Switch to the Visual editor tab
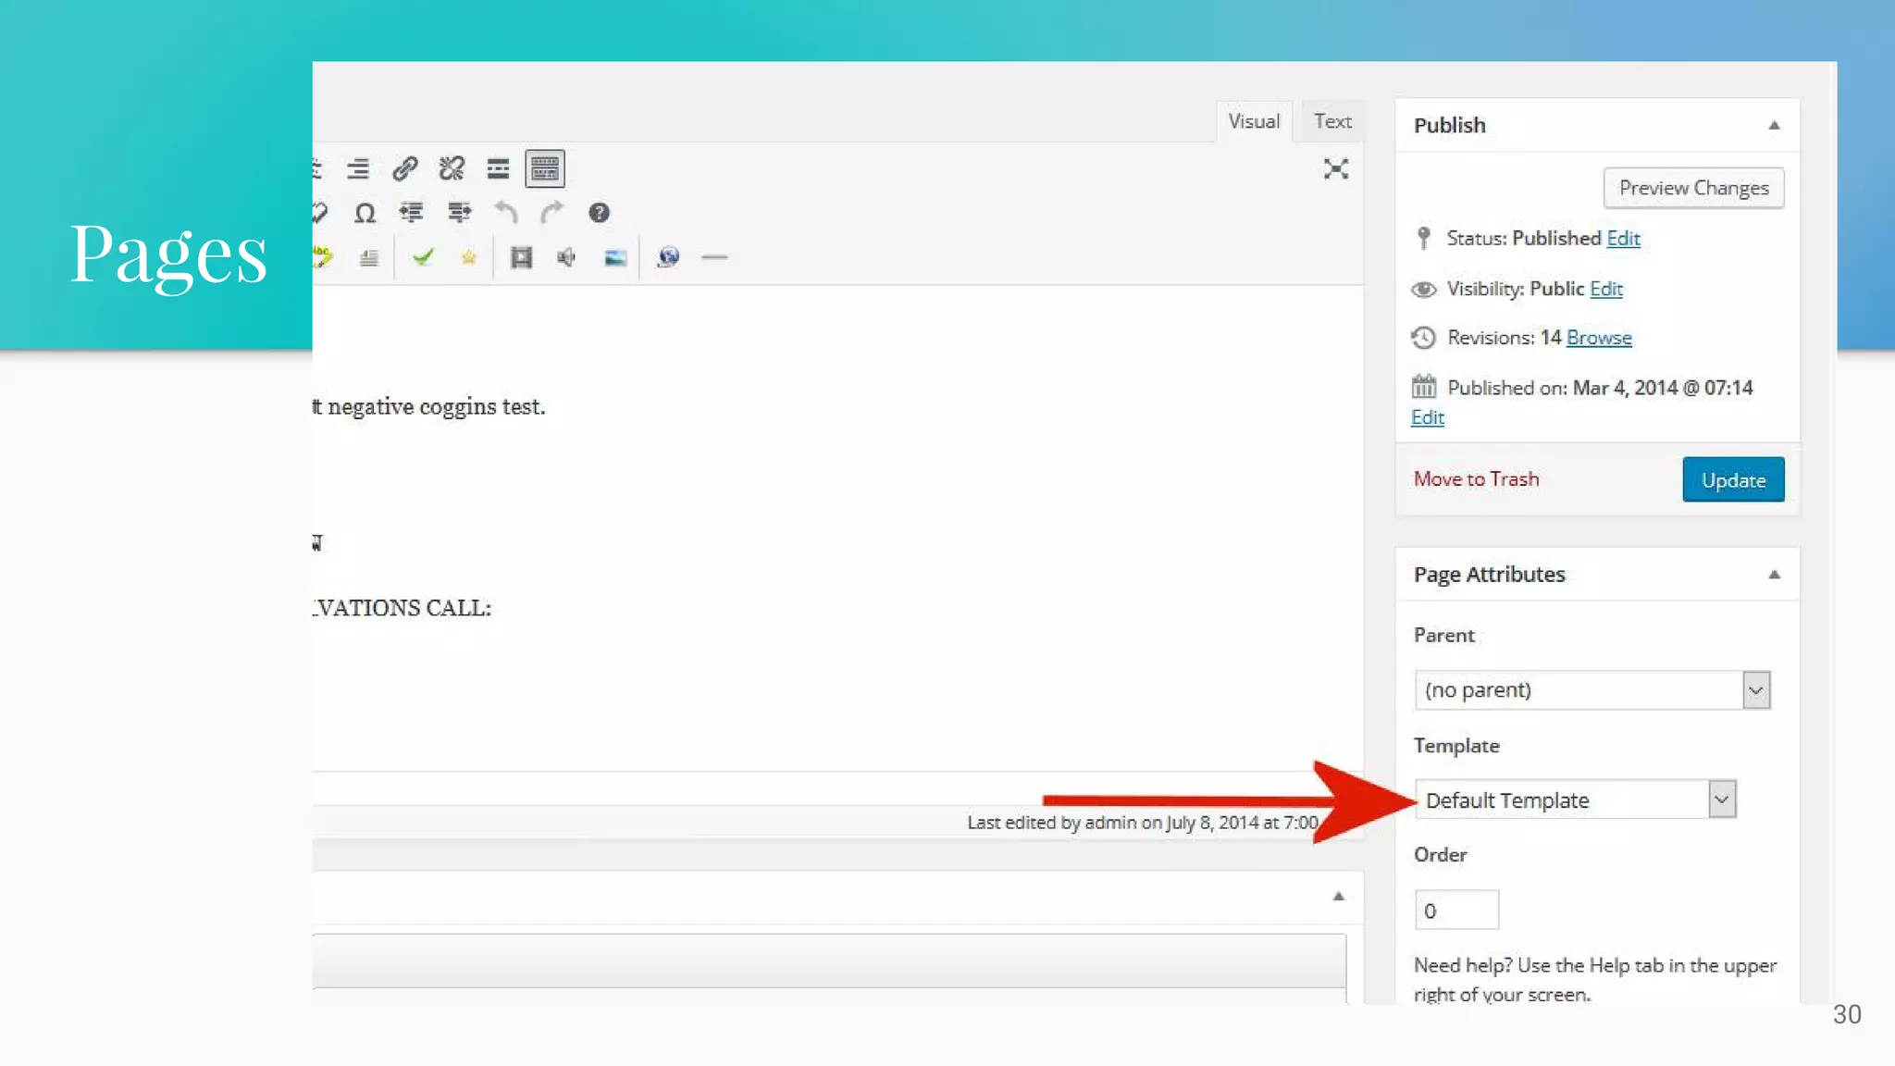1895x1066 pixels. (x=1254, y=121)
